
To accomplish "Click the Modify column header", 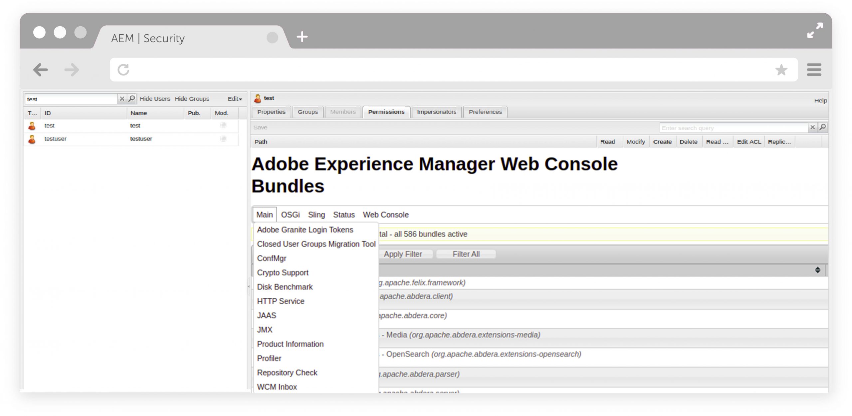I will pyautogui.click(x=636, y=142).
